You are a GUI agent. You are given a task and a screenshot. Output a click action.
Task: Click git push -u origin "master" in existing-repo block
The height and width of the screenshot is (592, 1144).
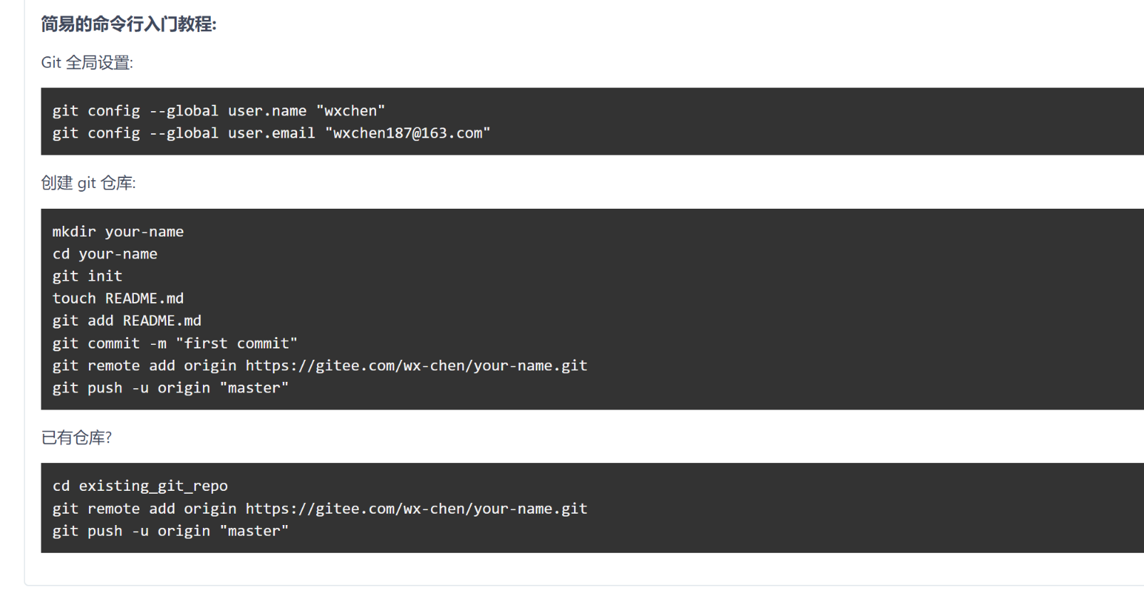(170, 531)
